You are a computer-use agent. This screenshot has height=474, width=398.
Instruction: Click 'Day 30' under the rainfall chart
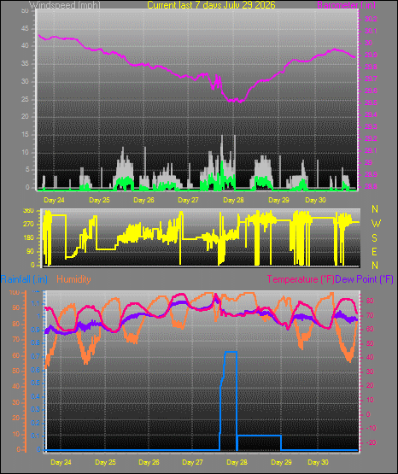pyautogui.click(x=318, y=462)
